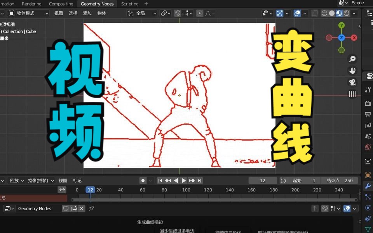
Task: Switch to material preview shading
Action: tap(339, 13)
